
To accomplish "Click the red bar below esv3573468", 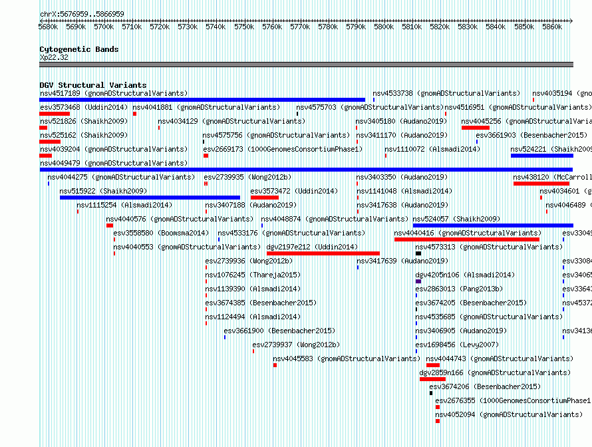I will point(55,114).
